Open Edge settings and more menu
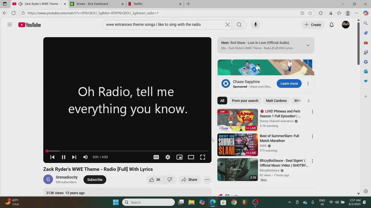The width and height of the screenshot is (371, 208). click(x=357, y=13)
